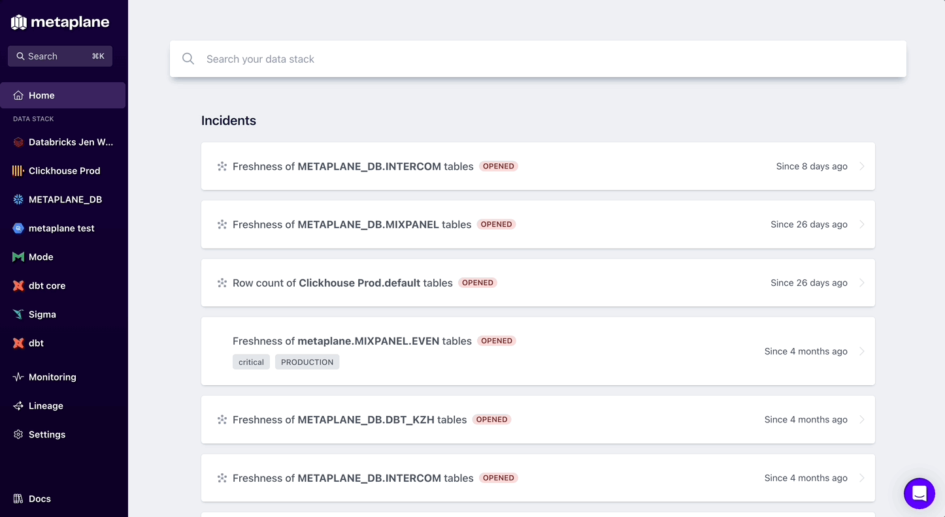Expand the Clickhouse Prod.default incident chevron
The width and height of the screenshot is (945, 517).
862,283
